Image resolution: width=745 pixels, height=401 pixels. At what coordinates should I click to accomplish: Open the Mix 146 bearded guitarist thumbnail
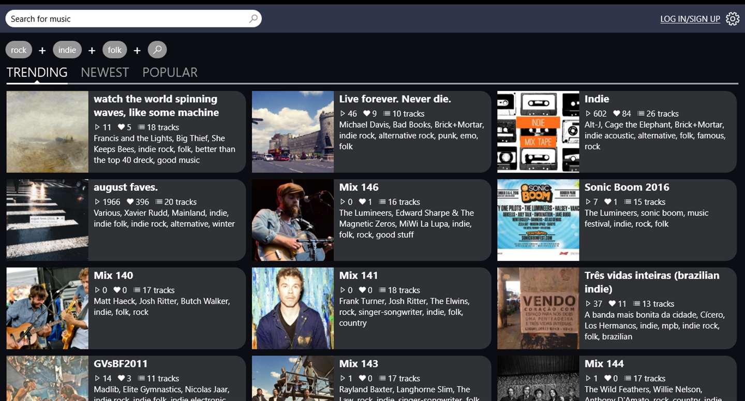[x=293, y=220]
